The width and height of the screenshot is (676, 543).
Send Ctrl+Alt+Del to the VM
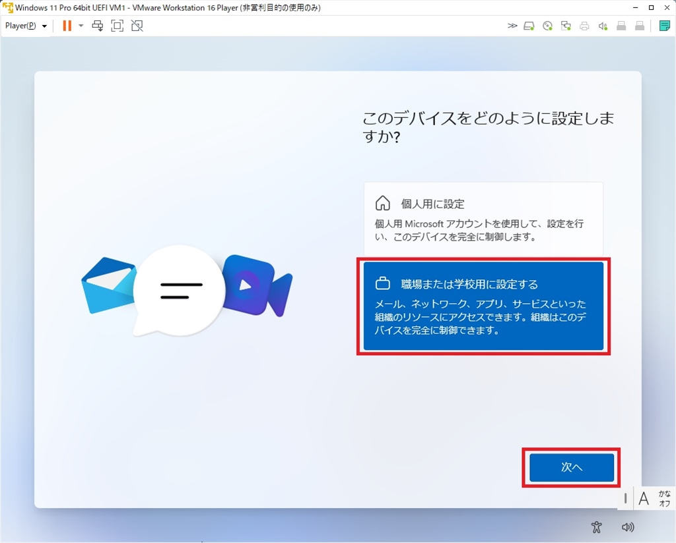coord(98,26)
